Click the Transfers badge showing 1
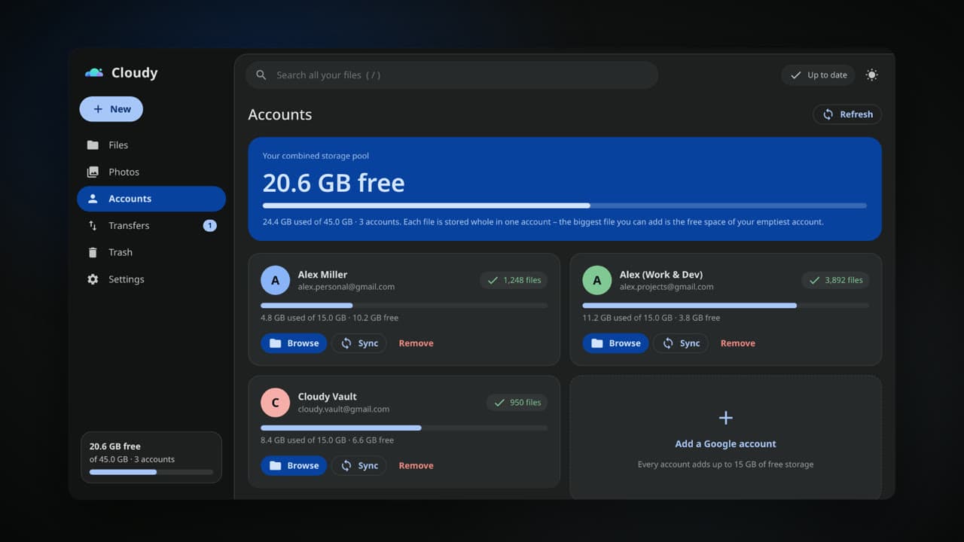This screenshot has width=964, height=542. click(x=210, y=226)
